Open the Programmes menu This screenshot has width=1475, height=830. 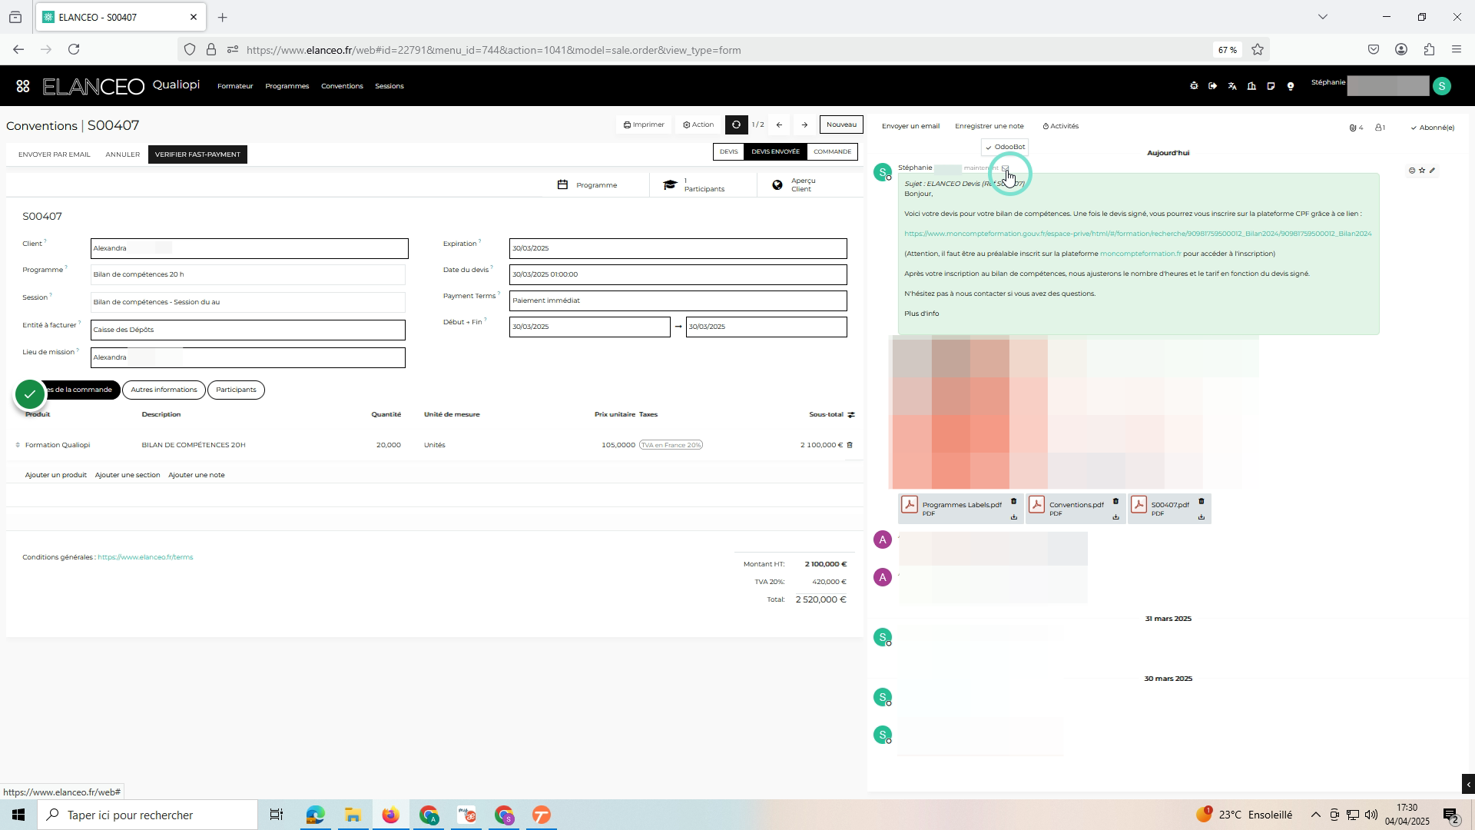[287, 86]
